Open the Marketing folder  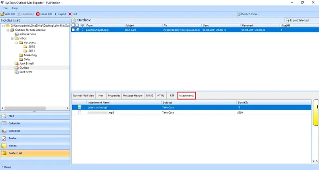click(x=30, y=55)
